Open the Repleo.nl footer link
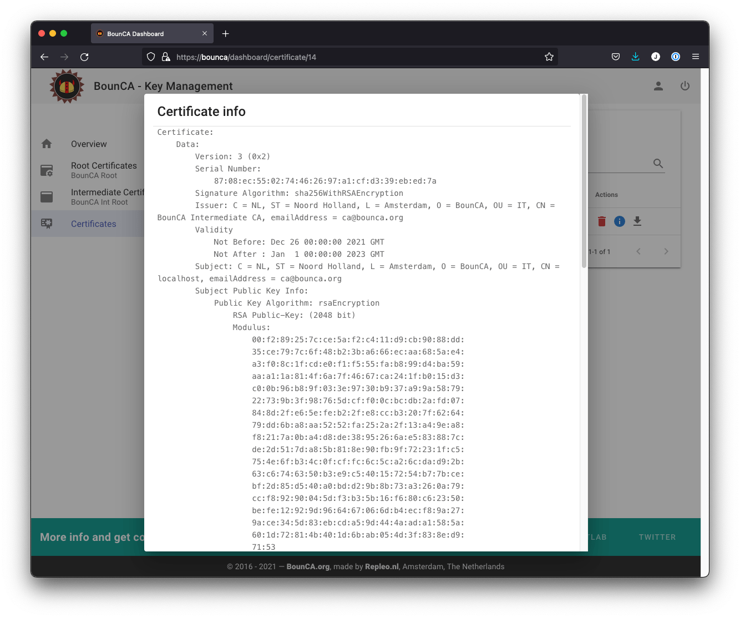 click(x=382, y=566)
